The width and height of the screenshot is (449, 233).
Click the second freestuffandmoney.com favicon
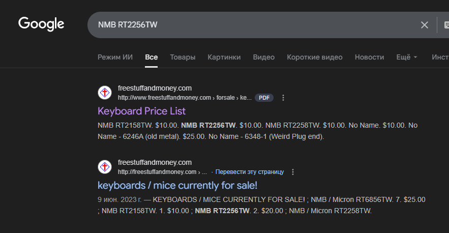(105, 167)
